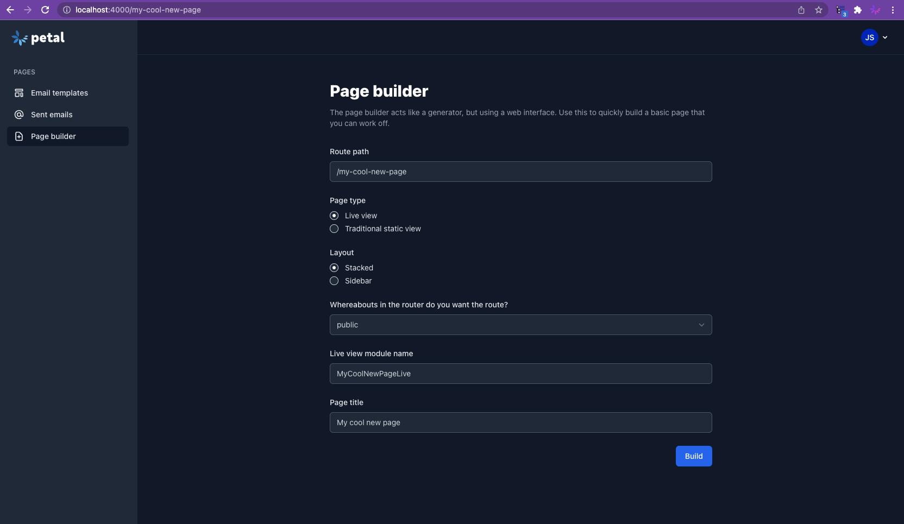Click the browser address bar URL

(x=138, y=10)
